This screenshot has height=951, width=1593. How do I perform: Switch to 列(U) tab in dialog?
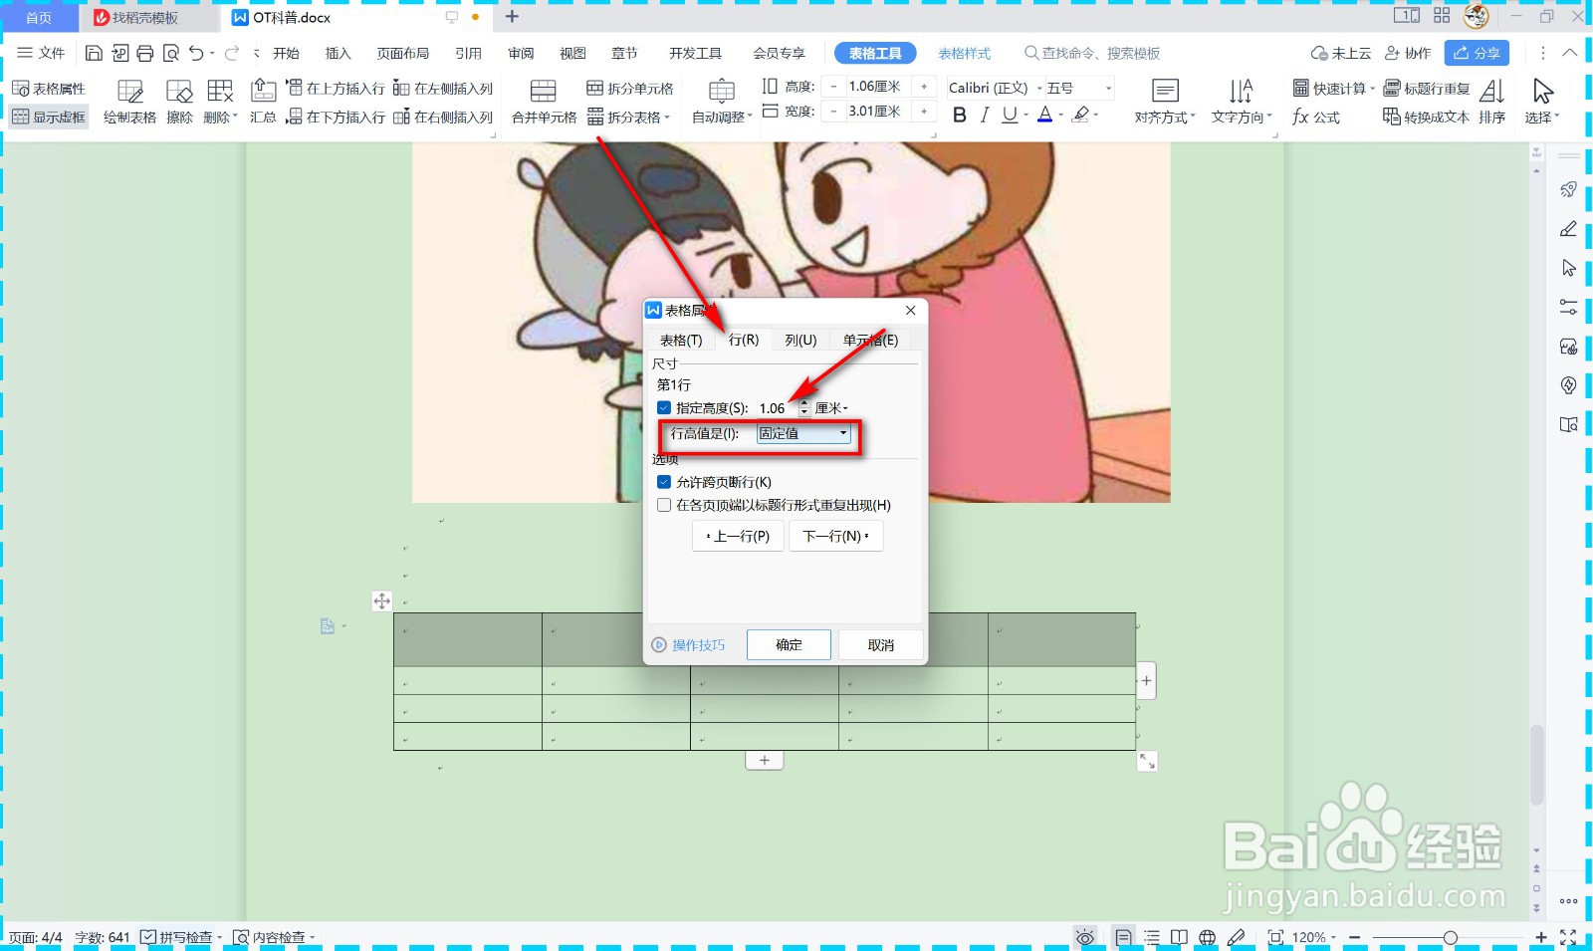click(800, 340)
